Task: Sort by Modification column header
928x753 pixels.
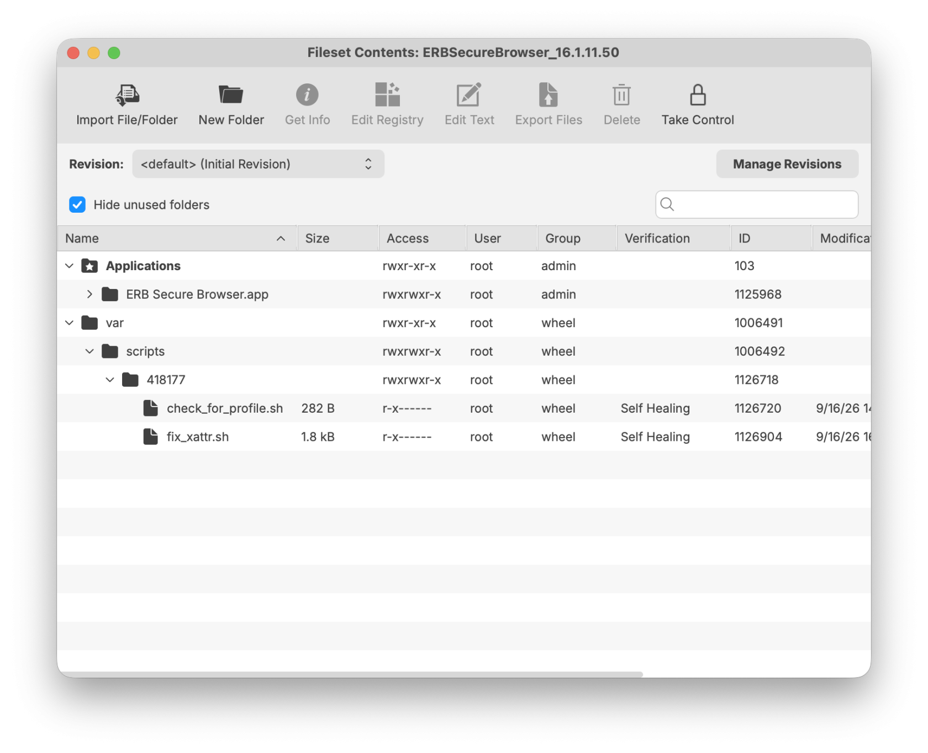Action: [842, 238]
